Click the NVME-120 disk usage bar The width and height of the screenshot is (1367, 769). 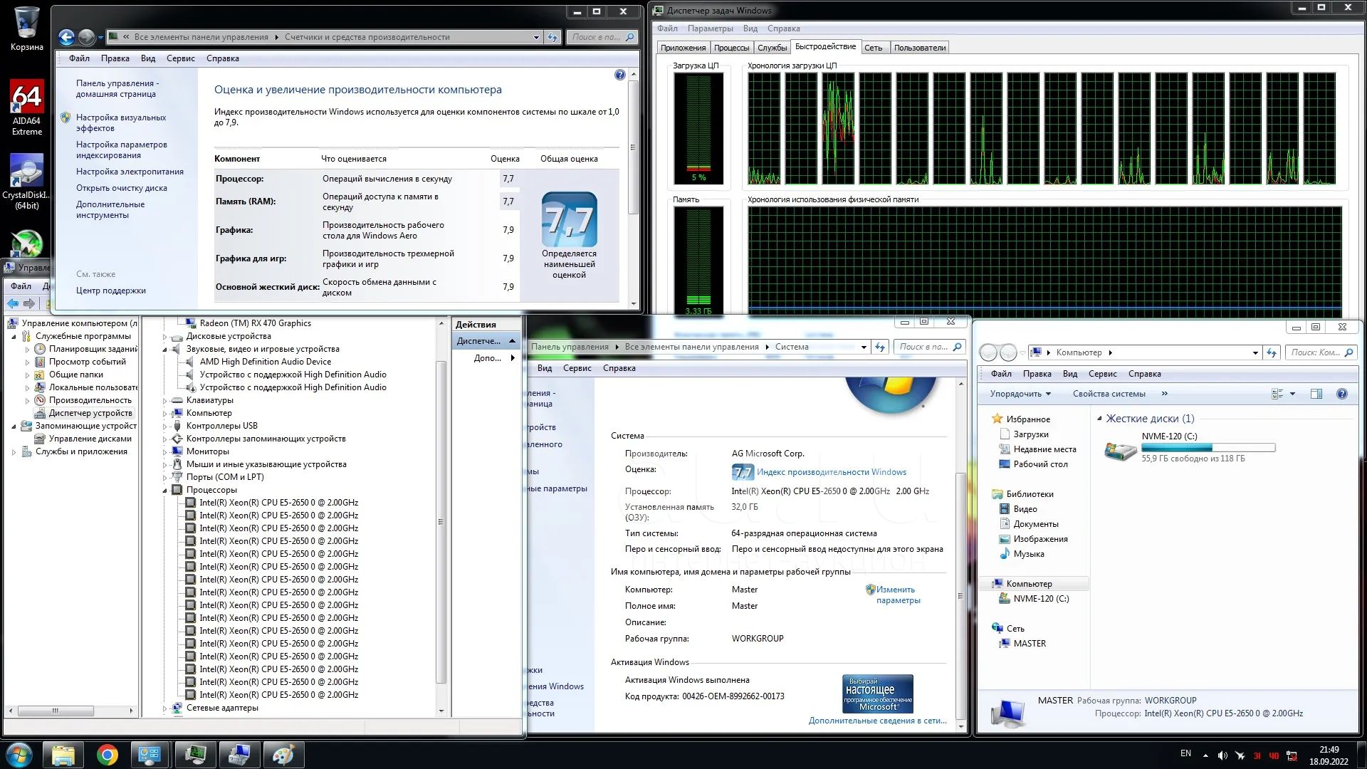pyautogui.click(x=1208, y=448)
